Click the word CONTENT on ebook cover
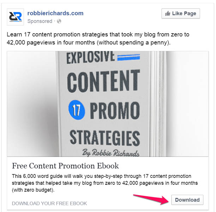216x212 pixels. pyautogui.click(x=104, y=81)
